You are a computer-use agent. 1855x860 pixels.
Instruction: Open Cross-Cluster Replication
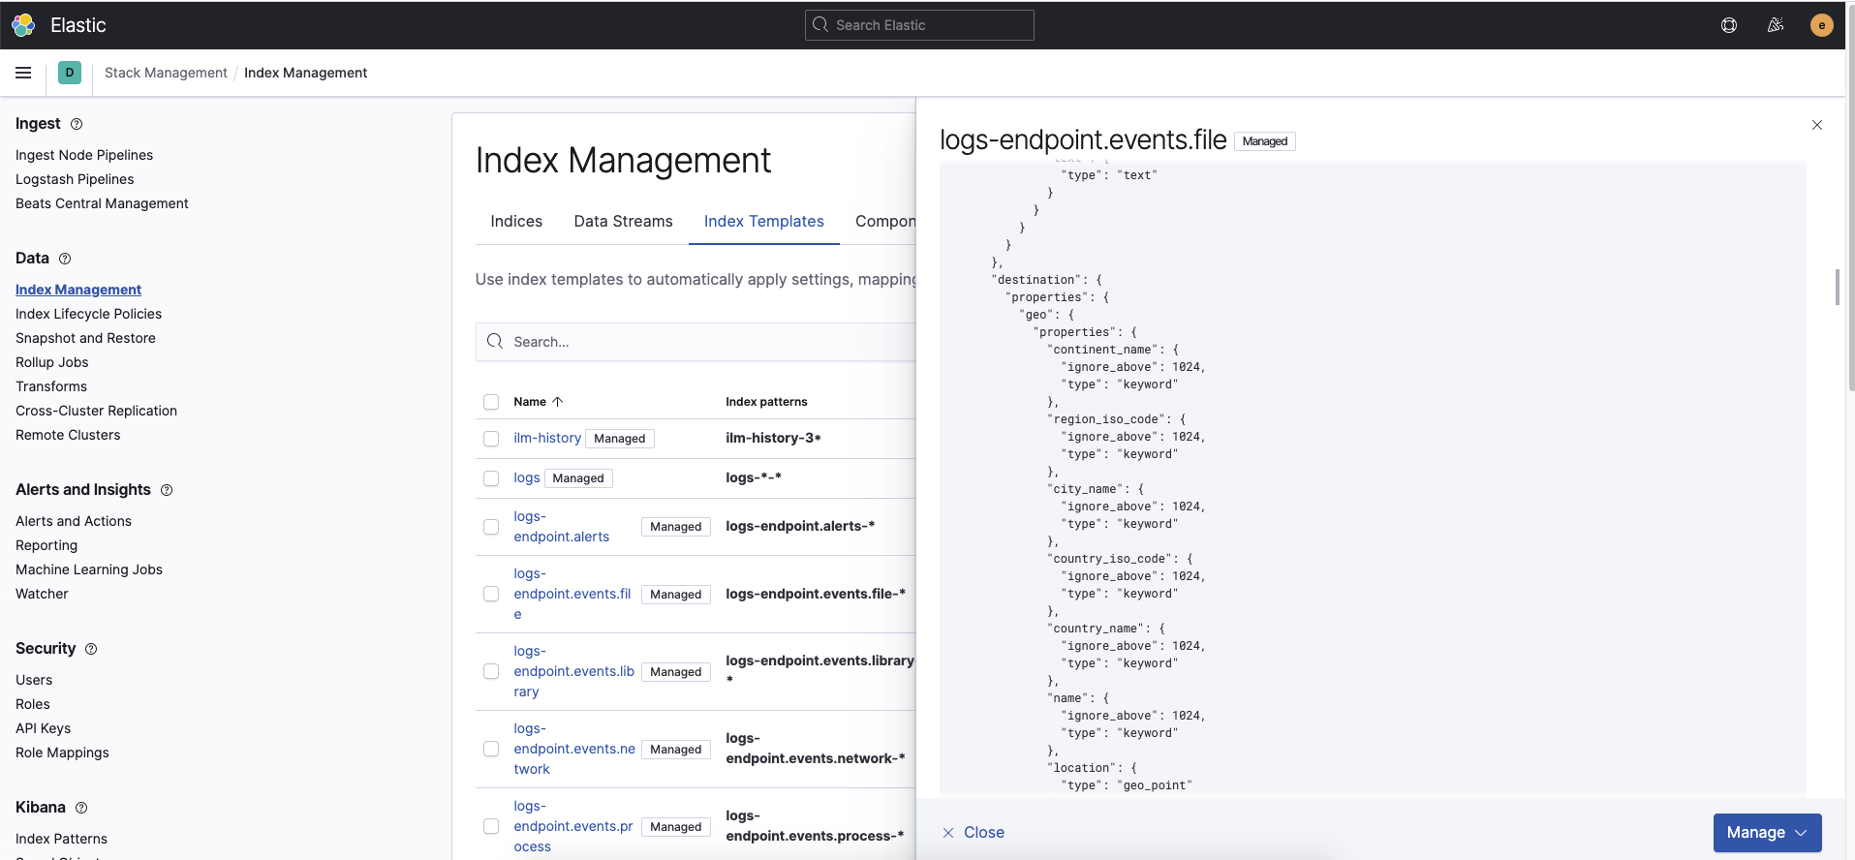click(x=96, y=411)
